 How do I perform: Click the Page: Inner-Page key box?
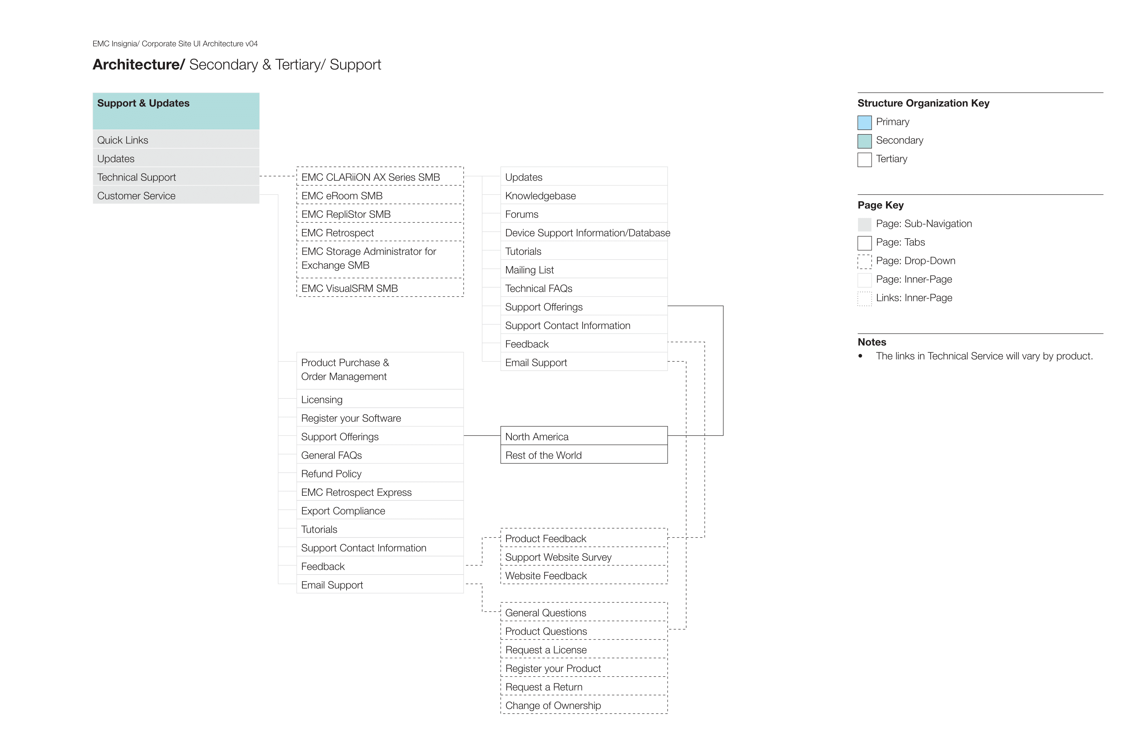tap(864, 280)
